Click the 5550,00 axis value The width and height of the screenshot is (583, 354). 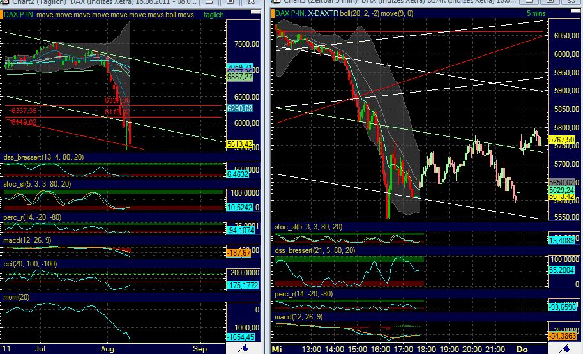(566, 217)
